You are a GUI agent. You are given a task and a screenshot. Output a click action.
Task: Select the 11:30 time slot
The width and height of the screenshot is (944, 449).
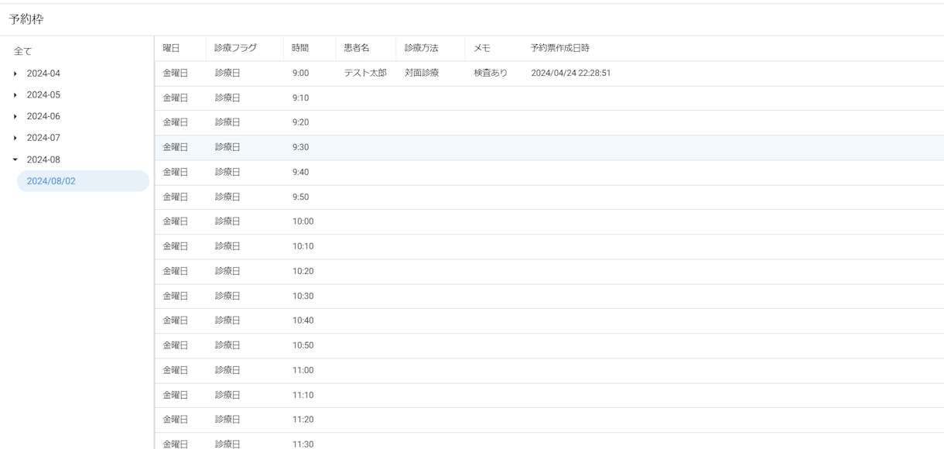[303, 444]
